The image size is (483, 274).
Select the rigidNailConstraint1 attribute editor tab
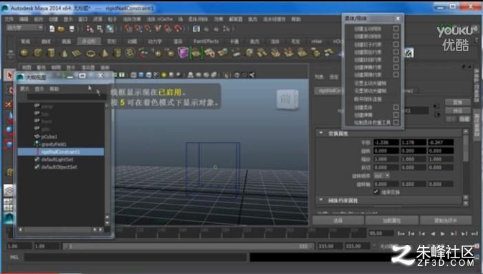tap(329, 91)
